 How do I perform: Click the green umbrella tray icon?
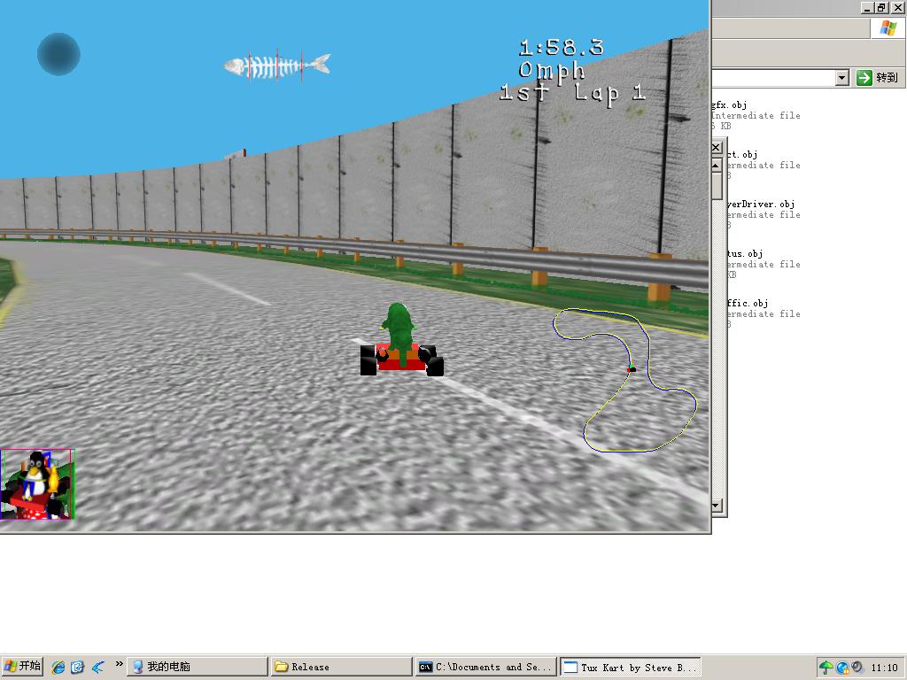tap(826, 668)
